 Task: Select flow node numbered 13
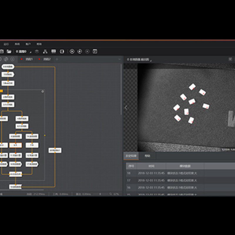pos(8,74)
